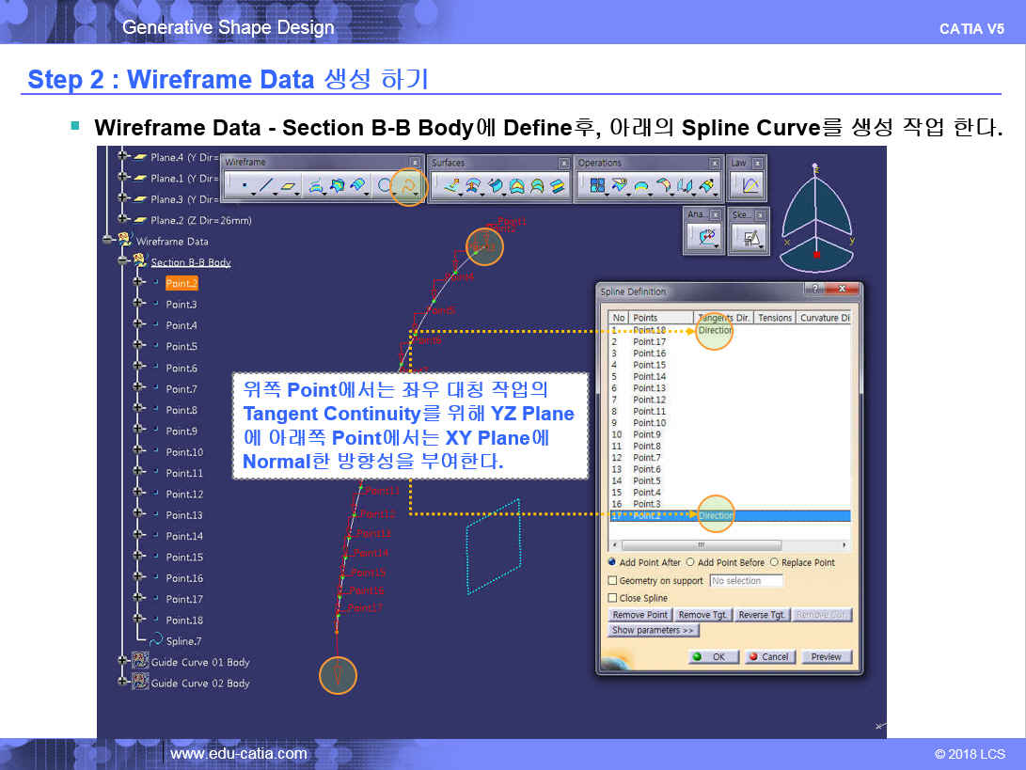Pick the Circle tool in Wireframe toolbar
Viewport: 1026px width, 770px height.
[385, 186]
